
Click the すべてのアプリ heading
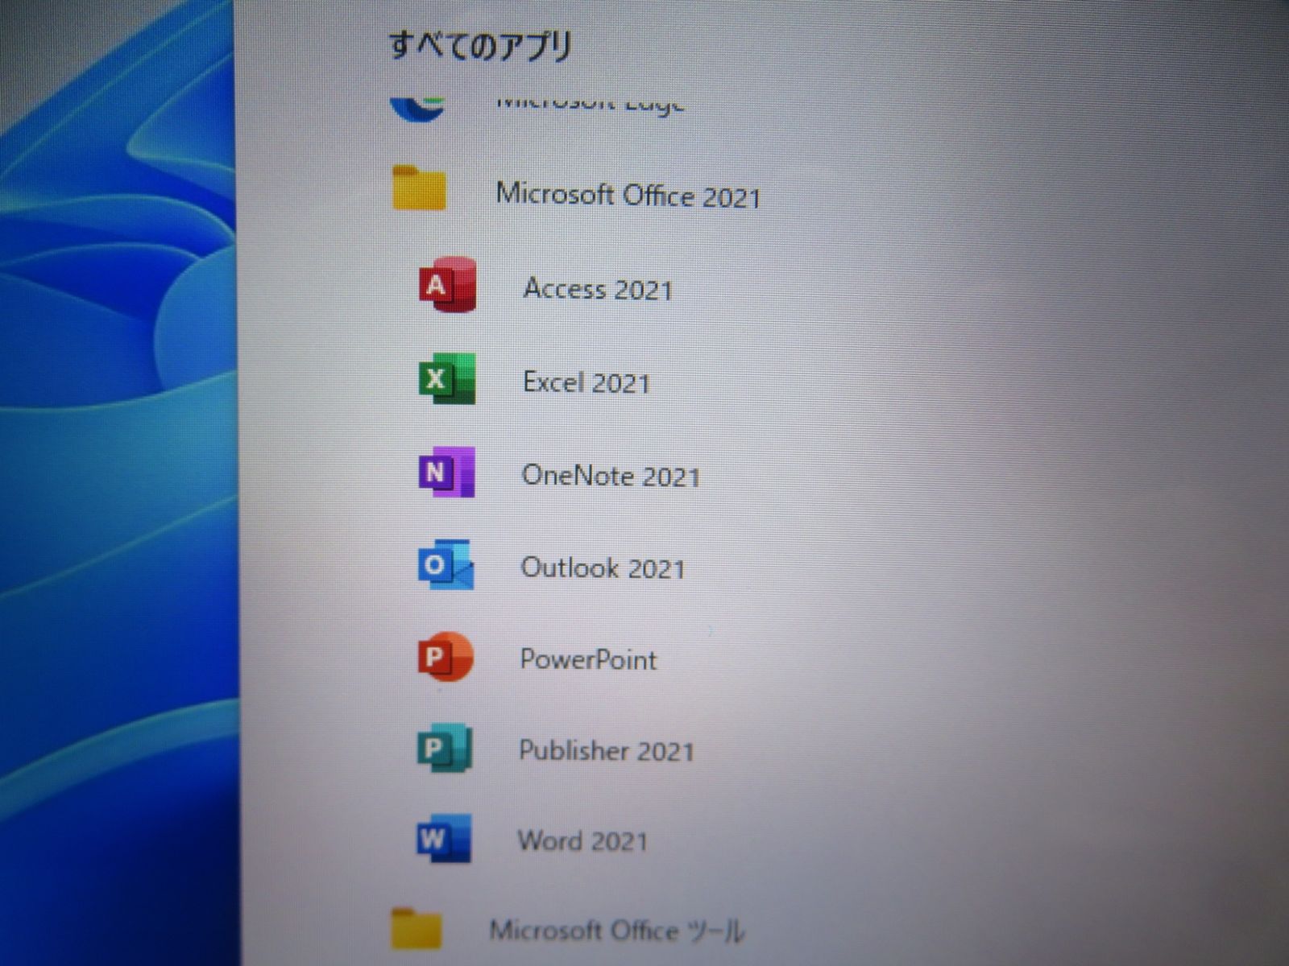480,46
